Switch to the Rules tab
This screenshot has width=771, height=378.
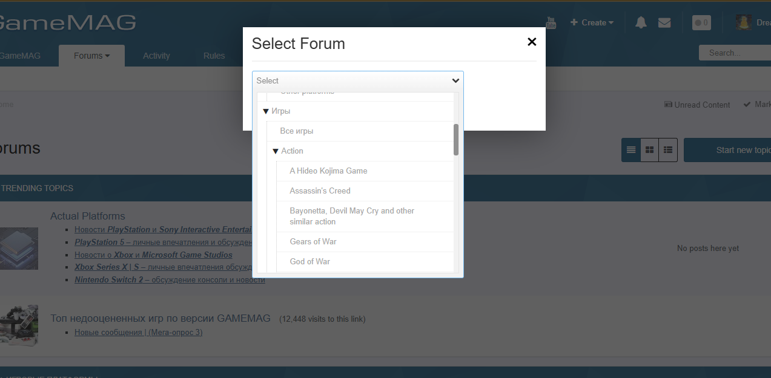214,56
